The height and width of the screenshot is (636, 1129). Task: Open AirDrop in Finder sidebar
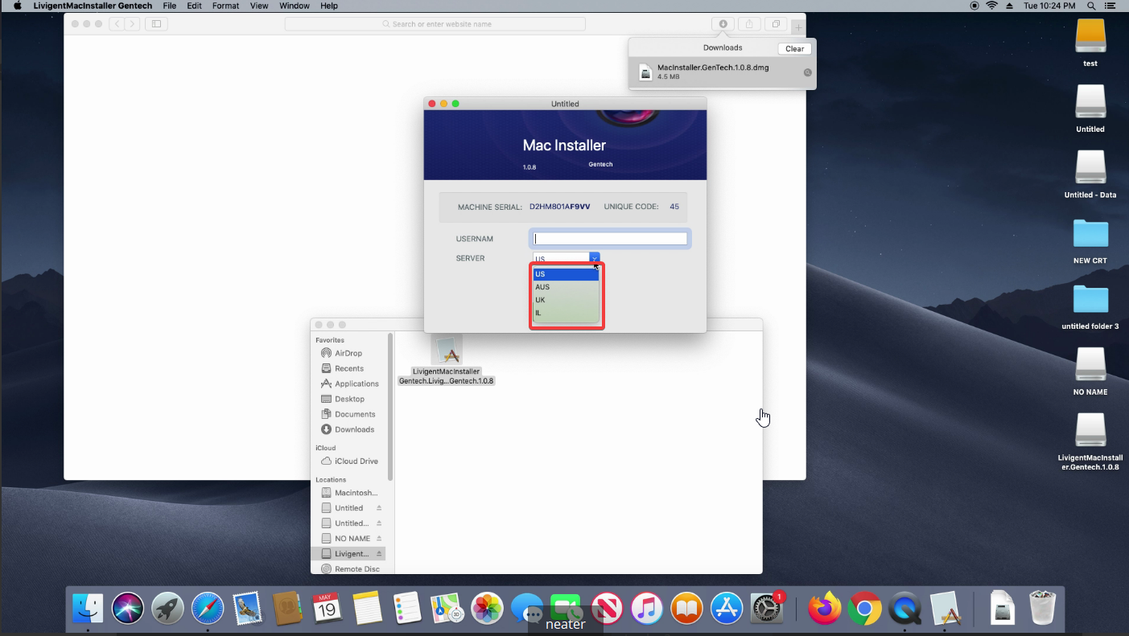point(348,353)
